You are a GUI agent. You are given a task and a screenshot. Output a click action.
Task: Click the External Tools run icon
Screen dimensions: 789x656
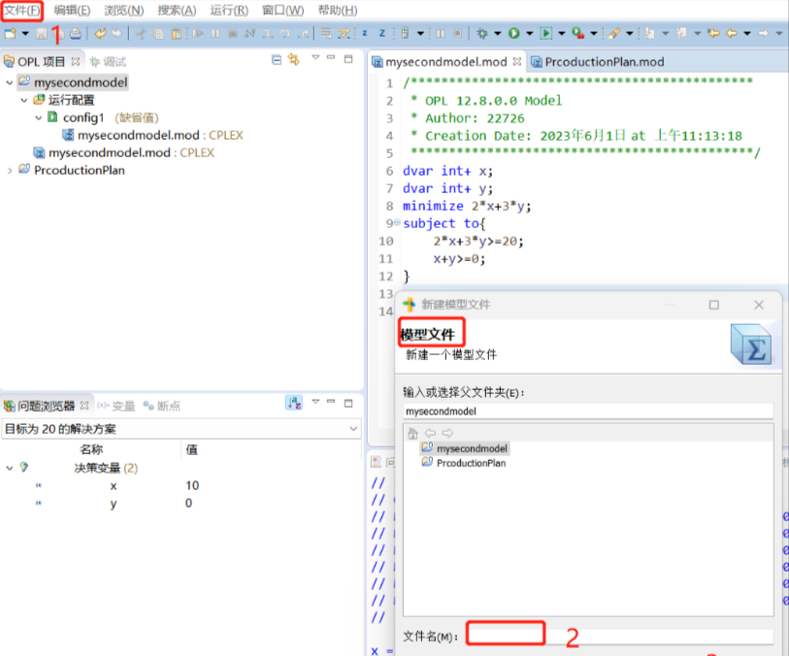pyautogui.click(x=577, y=34)
